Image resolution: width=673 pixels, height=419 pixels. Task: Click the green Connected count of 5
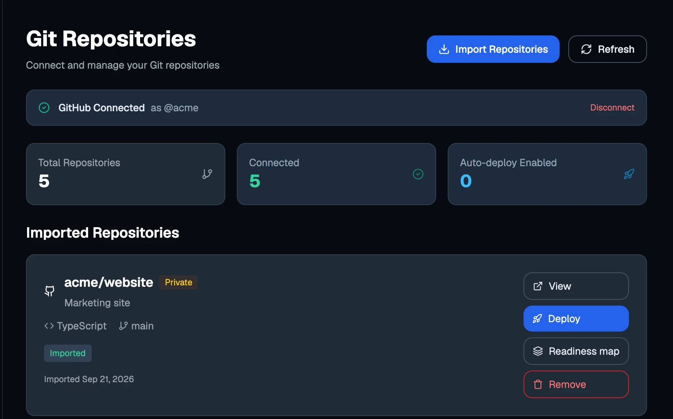255,181
